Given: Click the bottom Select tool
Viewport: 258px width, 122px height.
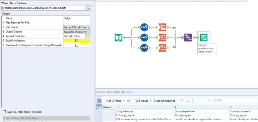Looking at the screenshot, I should (x=144, y=48).
